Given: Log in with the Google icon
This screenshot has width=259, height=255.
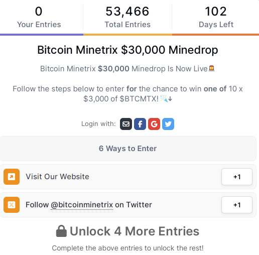Looking at the screenshot, I should [x=154, y=124].
